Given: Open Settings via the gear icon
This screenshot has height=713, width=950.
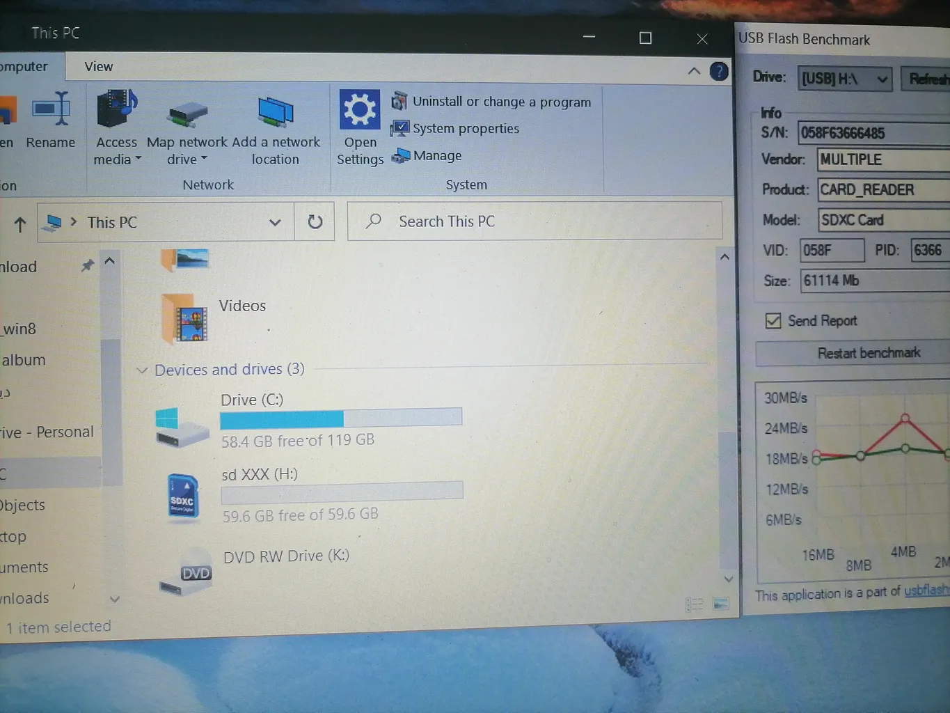Looking at the screenshot, I should coord(359,110).
